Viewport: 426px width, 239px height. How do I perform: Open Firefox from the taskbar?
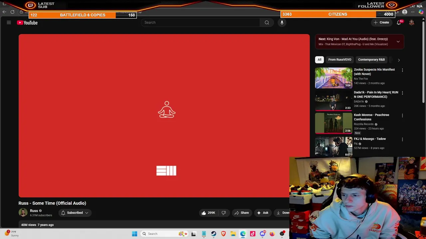(x=272, y=234)
